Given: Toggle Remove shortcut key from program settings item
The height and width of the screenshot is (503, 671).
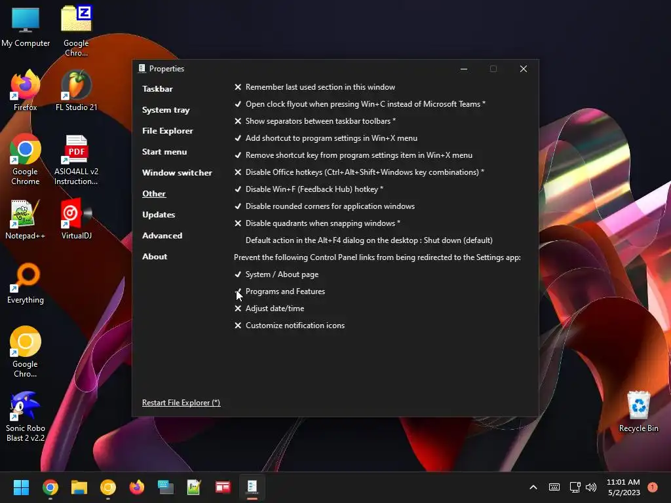Looking at the screenshot, I should [x=353, y=155].
